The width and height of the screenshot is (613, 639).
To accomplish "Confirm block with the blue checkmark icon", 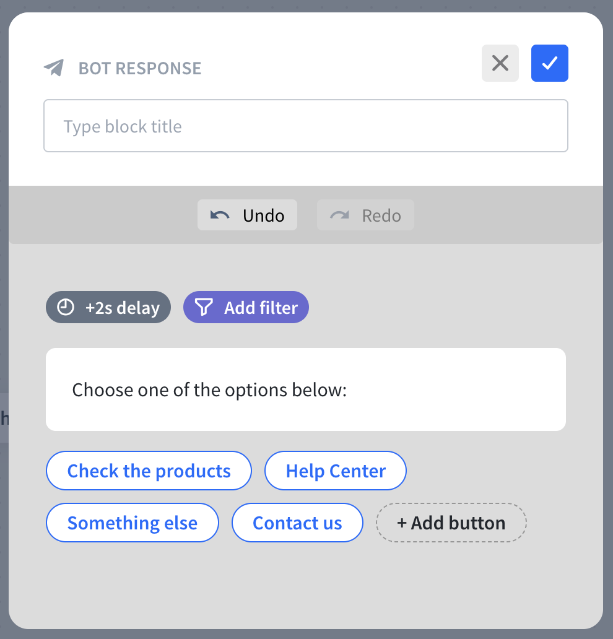I will (549, 63).
